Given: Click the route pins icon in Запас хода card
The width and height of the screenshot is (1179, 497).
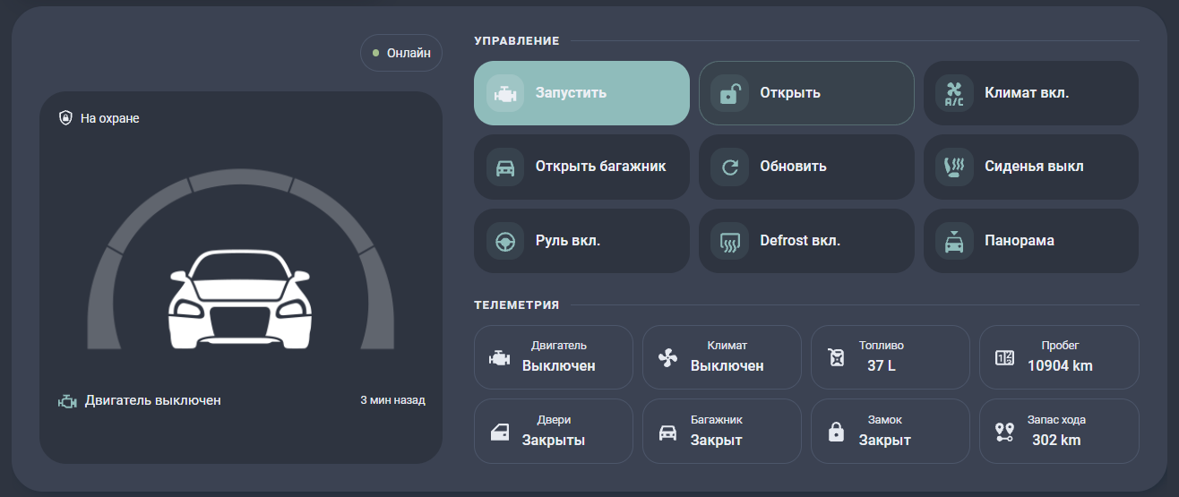Looking at the screenshot, I should pos(1004,433).
